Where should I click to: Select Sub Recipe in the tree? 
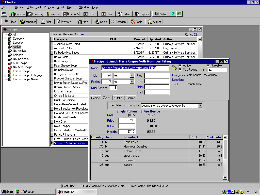coord(20,63)
